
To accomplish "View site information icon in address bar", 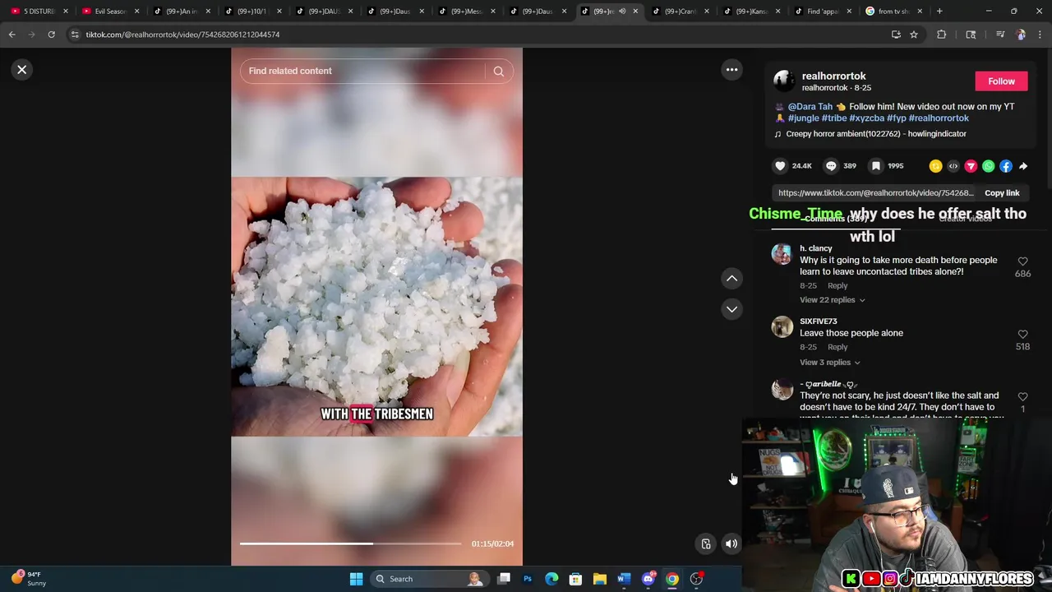I will tap(75, 35).
